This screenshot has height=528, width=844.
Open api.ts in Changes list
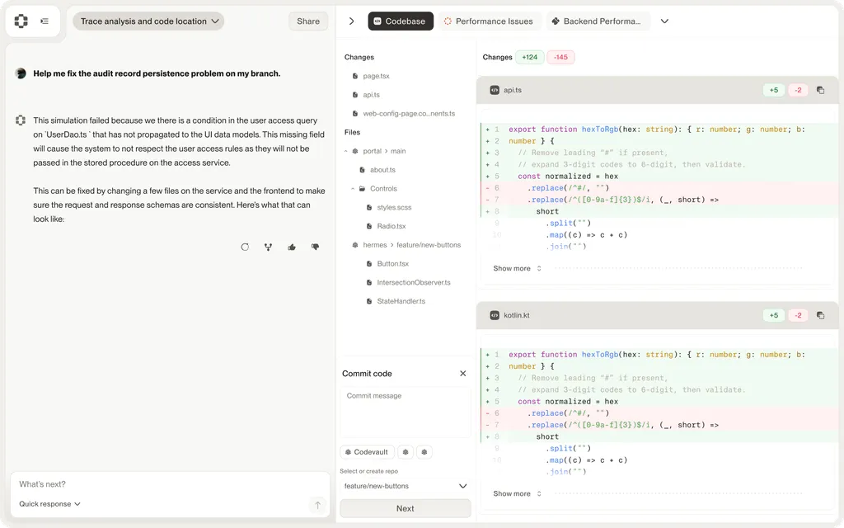point(371,95)
